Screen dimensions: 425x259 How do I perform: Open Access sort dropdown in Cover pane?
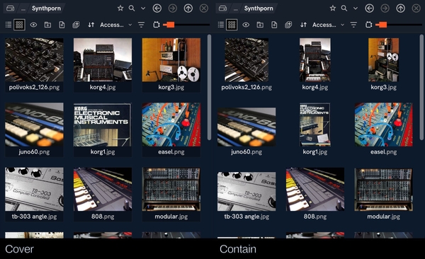pos(116,25)
